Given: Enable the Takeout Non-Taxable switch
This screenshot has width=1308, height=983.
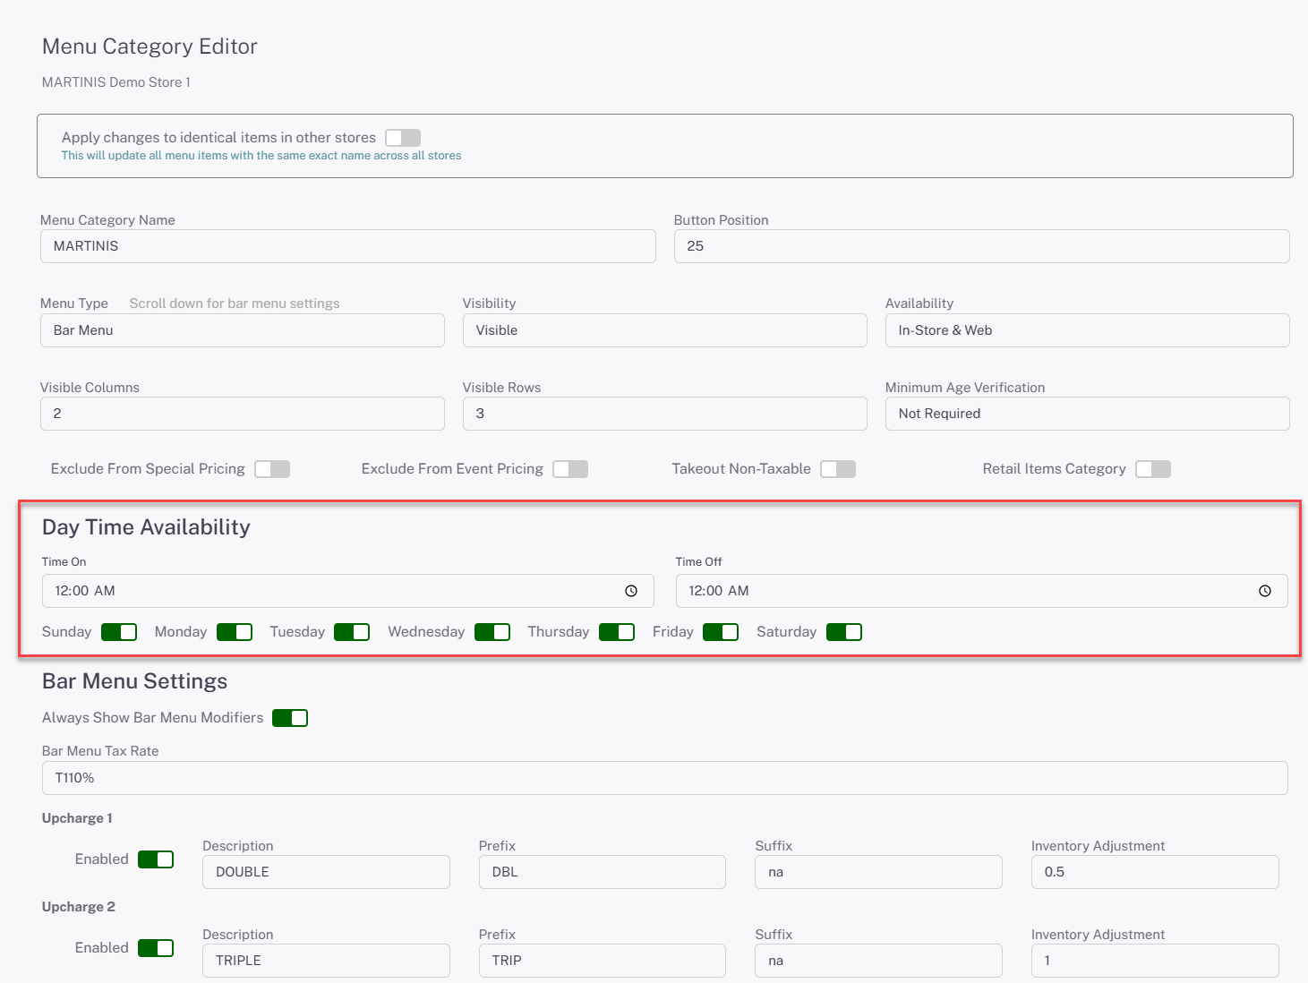Looking at the screenshot, I should click(838, 469).
